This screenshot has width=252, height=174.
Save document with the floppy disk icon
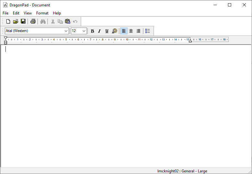pos(23,21)
